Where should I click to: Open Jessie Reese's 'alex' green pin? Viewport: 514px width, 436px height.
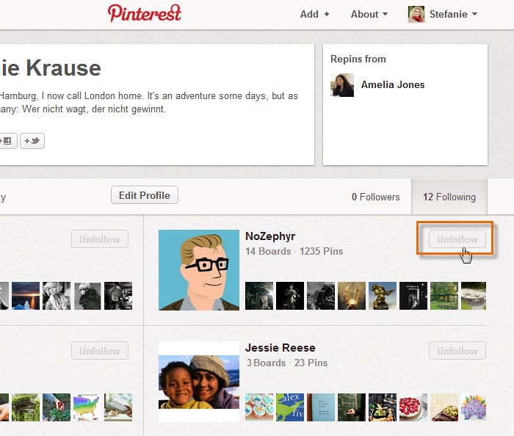290,407
